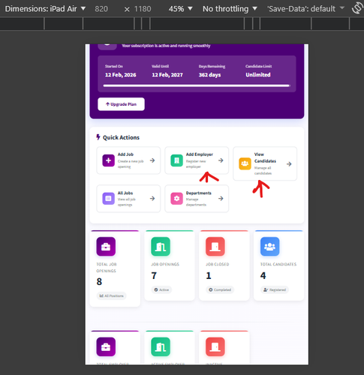Click the arrow on the All Jobs card
Viewport: 364px width, 375px height.
(x=152, y=199)
